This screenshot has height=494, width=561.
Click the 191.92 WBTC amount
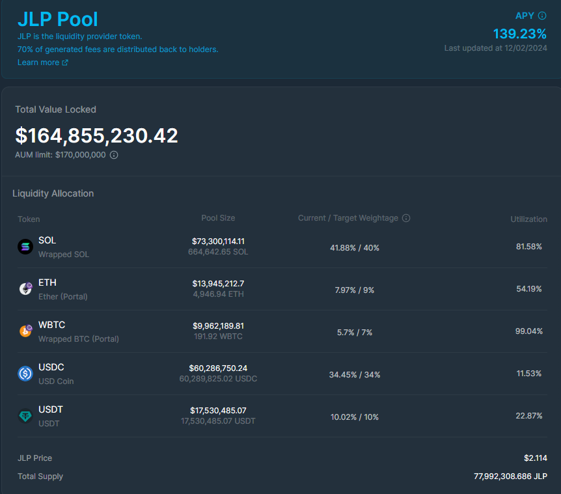click(x=218, y=336)
